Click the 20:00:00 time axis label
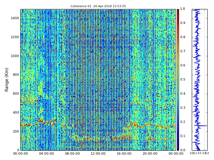 coord(150,154)
